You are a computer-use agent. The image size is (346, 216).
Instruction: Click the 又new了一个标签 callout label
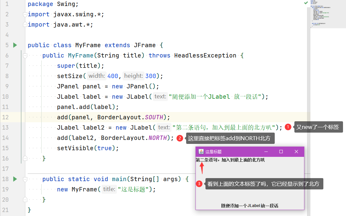pos(318,127)
